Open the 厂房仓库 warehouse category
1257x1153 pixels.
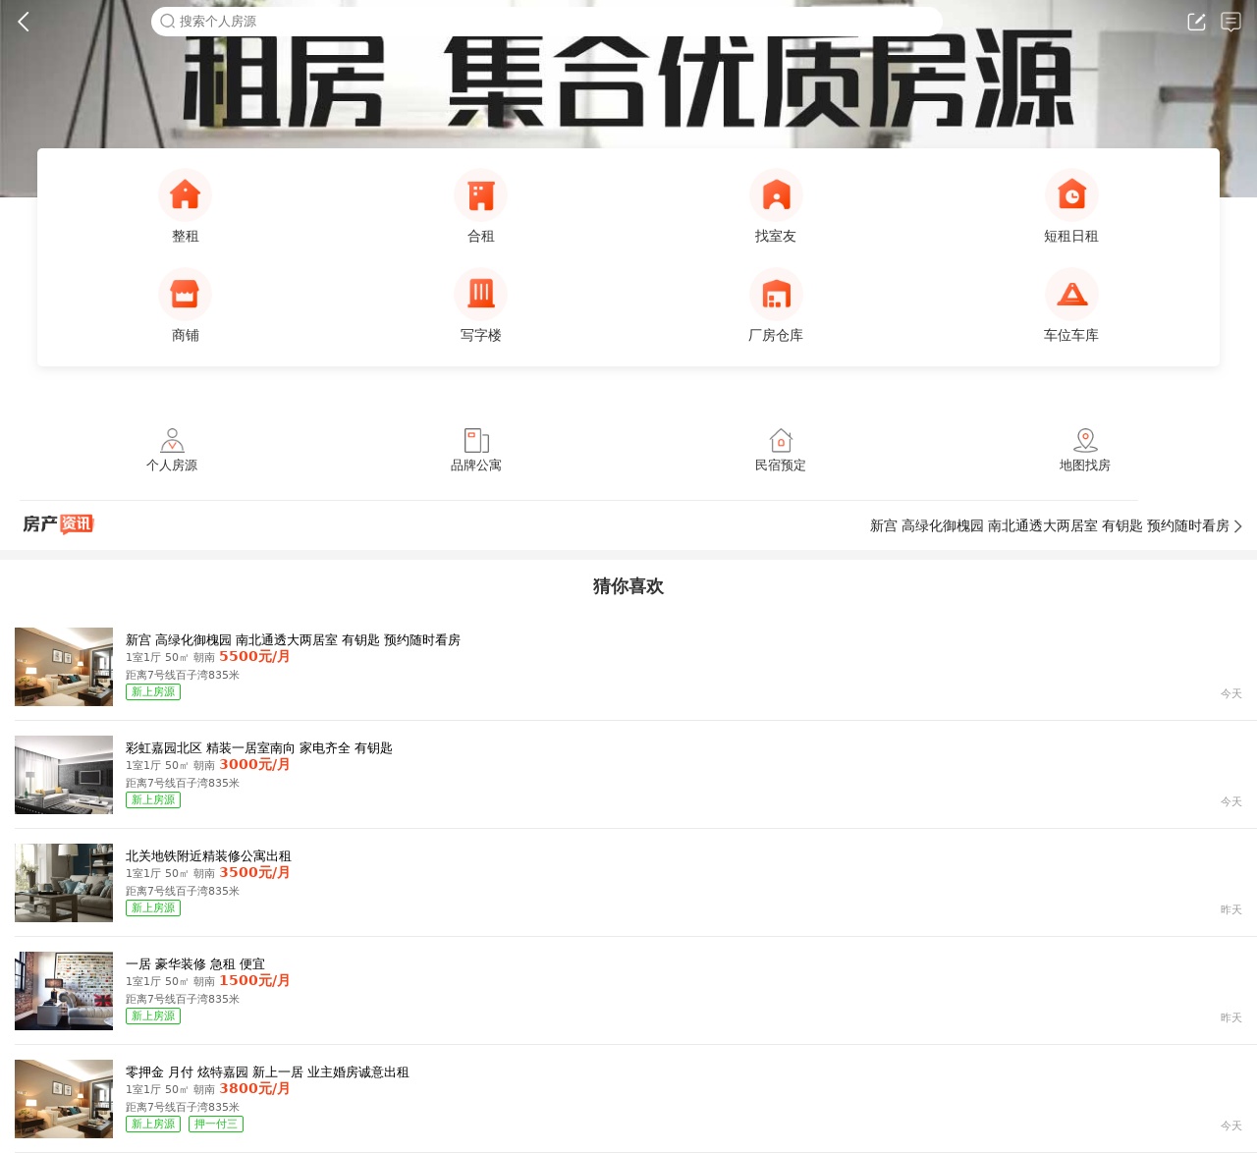pyautogui.click(x=776, y=295)
